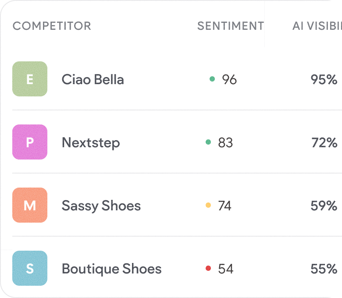Click the 95% AI visibility value

pyautogui.click(x=324, y=79)
